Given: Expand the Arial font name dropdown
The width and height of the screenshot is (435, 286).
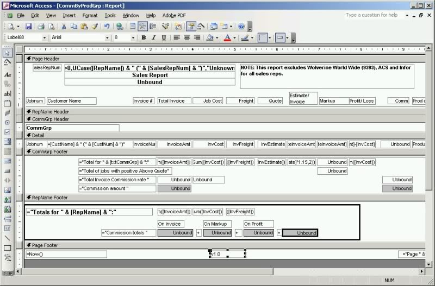Looking at the screenshot, I should 108,38.
